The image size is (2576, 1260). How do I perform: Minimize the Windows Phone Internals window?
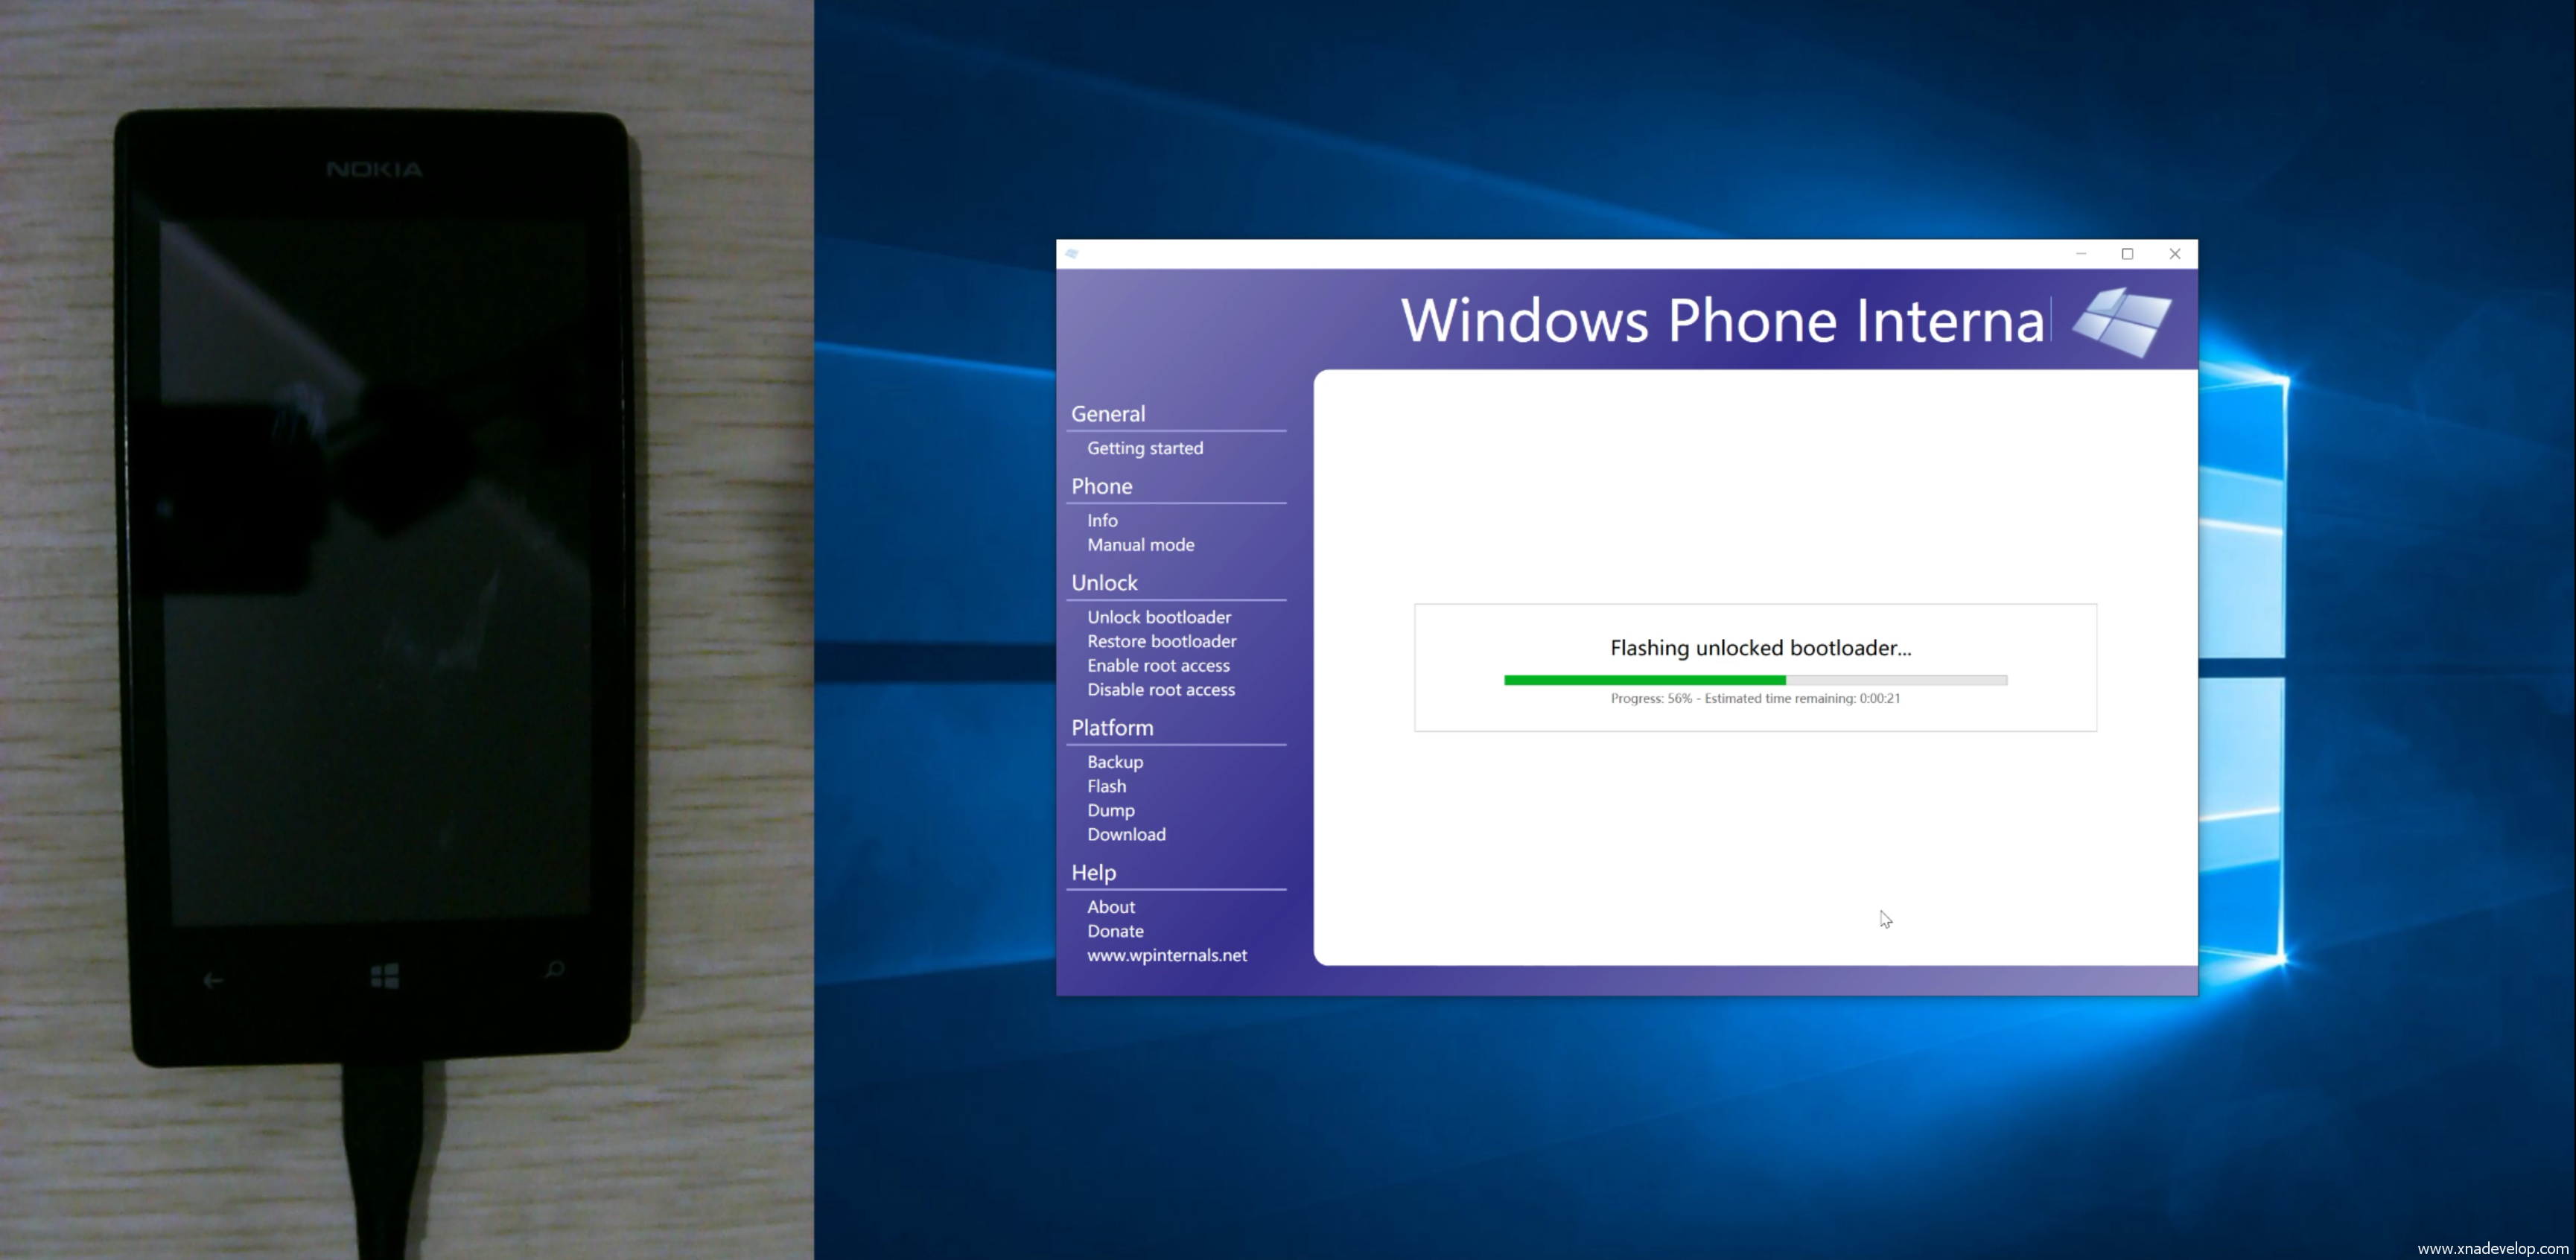(x=2081, y=254)
